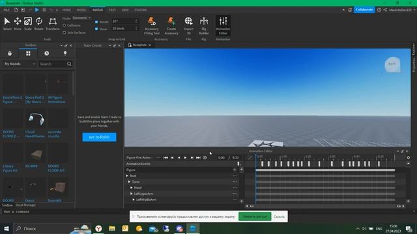Switch to the HOME ribbon tab
The width and height of the screenshot is (417, 234).
66,10
